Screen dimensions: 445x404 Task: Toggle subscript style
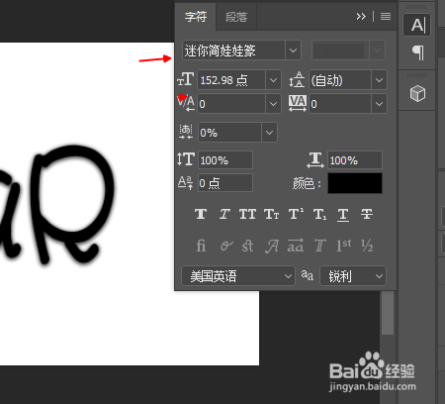[319, 215]
